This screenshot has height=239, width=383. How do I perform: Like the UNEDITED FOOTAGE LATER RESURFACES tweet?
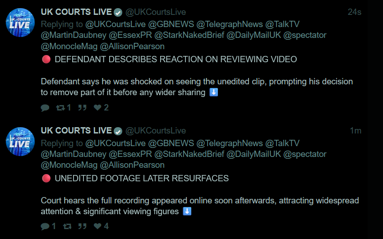[101, 226]
